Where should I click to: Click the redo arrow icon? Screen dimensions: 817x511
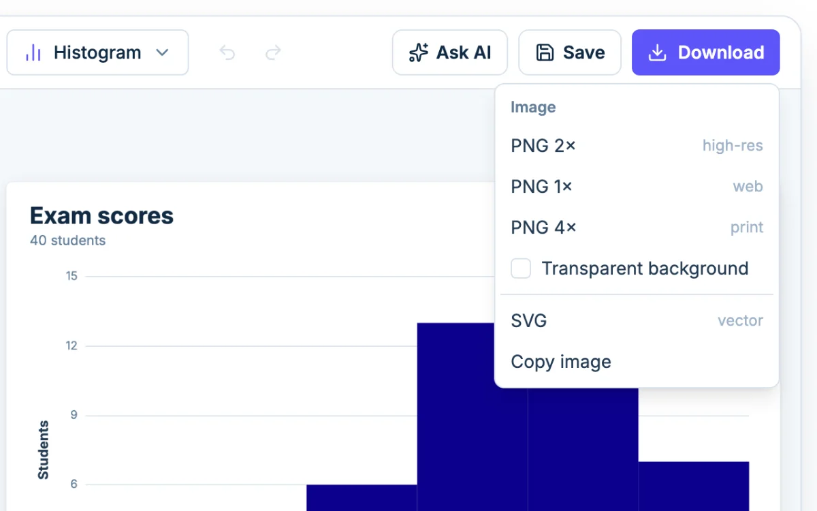tap(273, 52)
